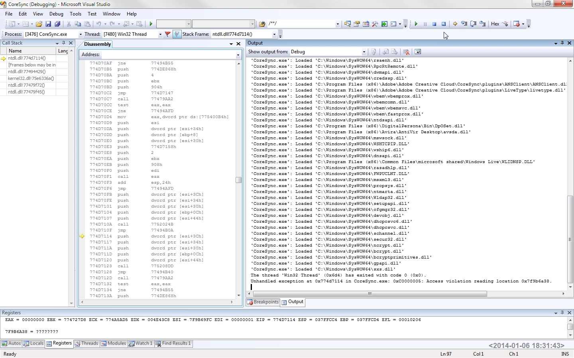Open the Debug menu

click(56, 14)
